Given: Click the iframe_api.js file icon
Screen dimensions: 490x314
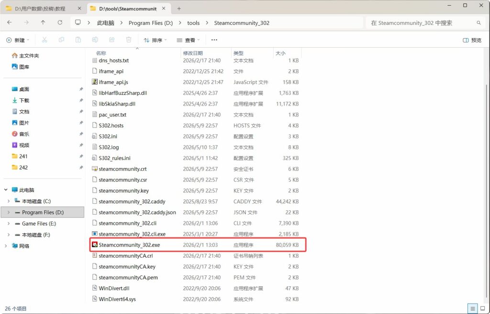Looking at the screenshot, I should pyautogui.click(x=95, y=82).
